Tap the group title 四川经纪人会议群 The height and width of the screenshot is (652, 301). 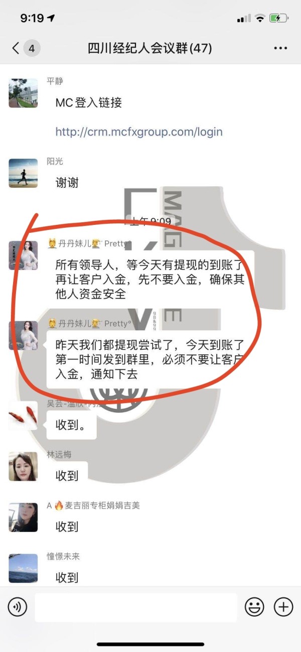(x=150, y=48)
